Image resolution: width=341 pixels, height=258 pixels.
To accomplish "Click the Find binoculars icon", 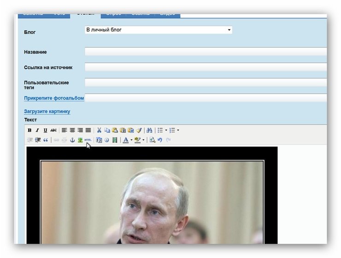I will point(149,131).
